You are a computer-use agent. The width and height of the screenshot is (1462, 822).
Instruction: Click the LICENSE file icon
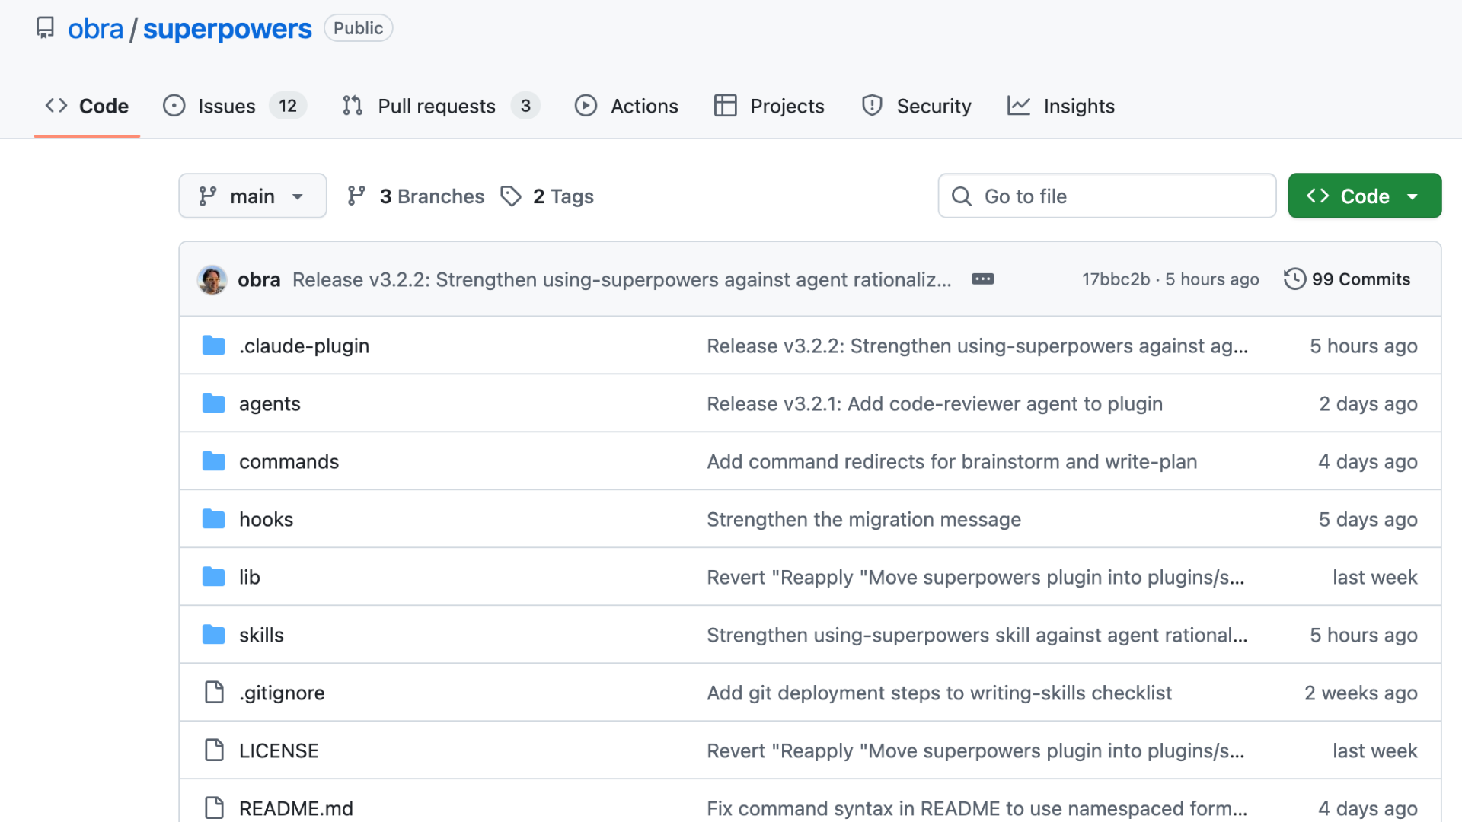[214, 750]
